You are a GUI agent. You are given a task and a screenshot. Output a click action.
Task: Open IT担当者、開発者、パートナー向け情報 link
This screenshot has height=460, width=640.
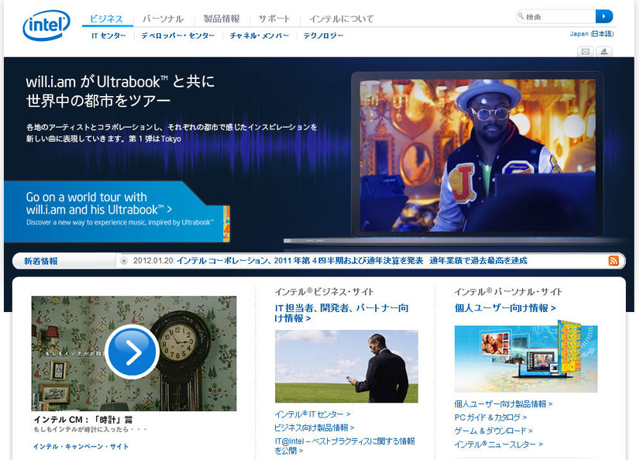pos(342,313)
